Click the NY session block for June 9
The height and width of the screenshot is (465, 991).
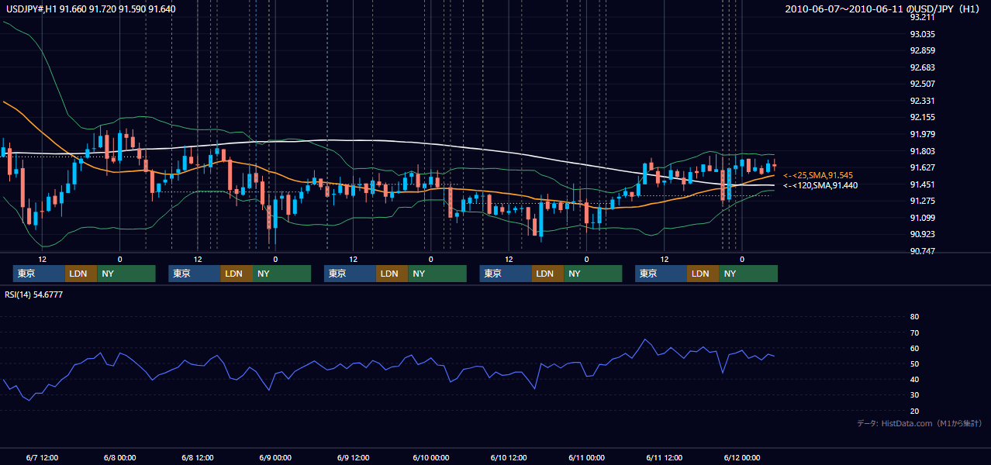(x=437, y=274)
